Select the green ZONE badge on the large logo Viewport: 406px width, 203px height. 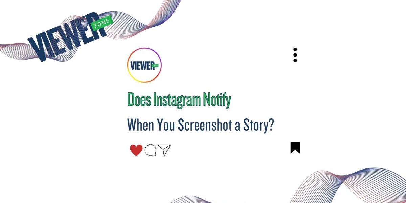101,23
